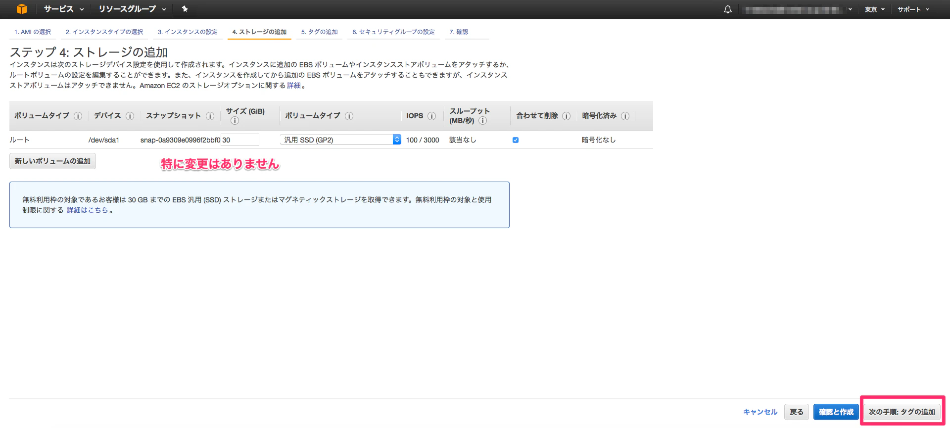This screenshot has width=950, height=428.
Task: Click the 100 / 3000 IOPS value
Action: tap(423, 140)
